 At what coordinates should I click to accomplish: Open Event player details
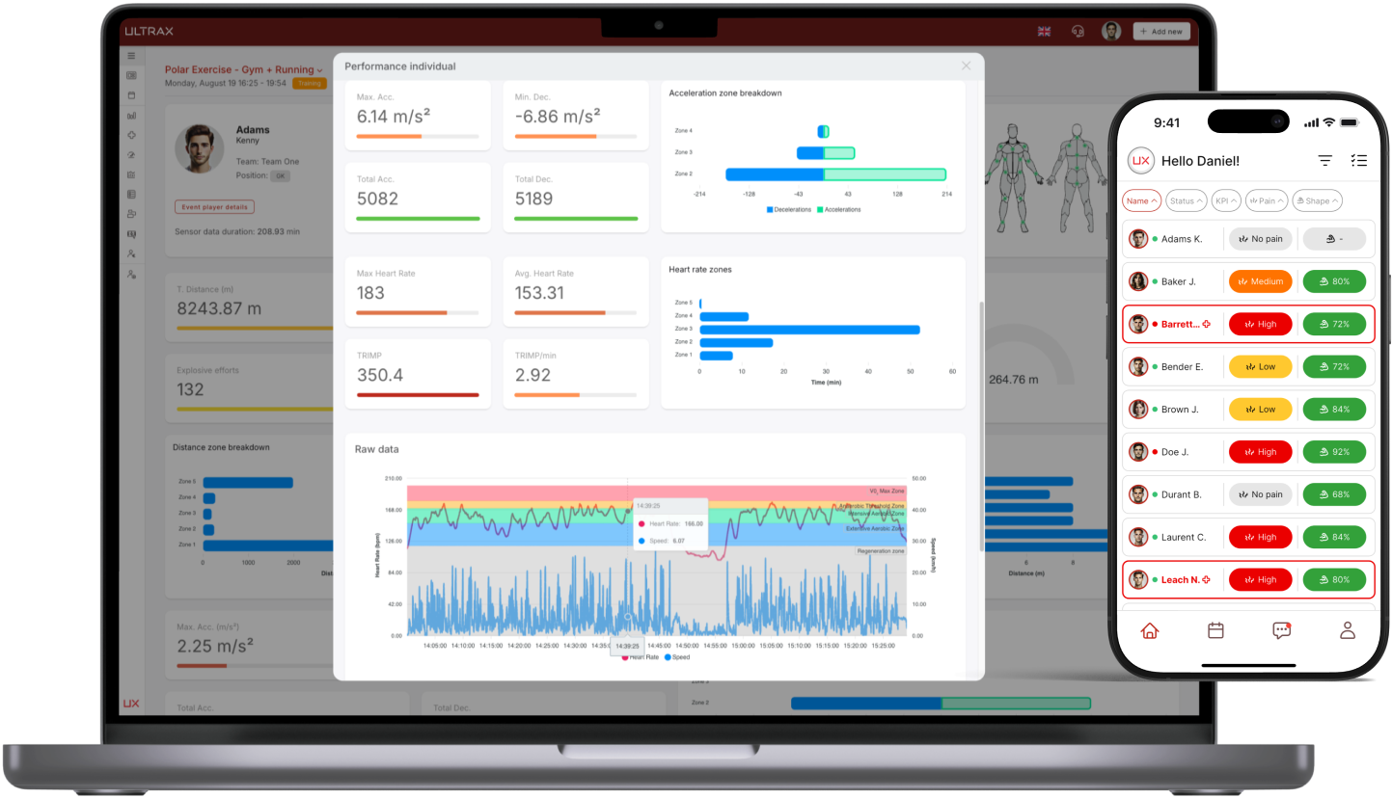pos(214,206)
